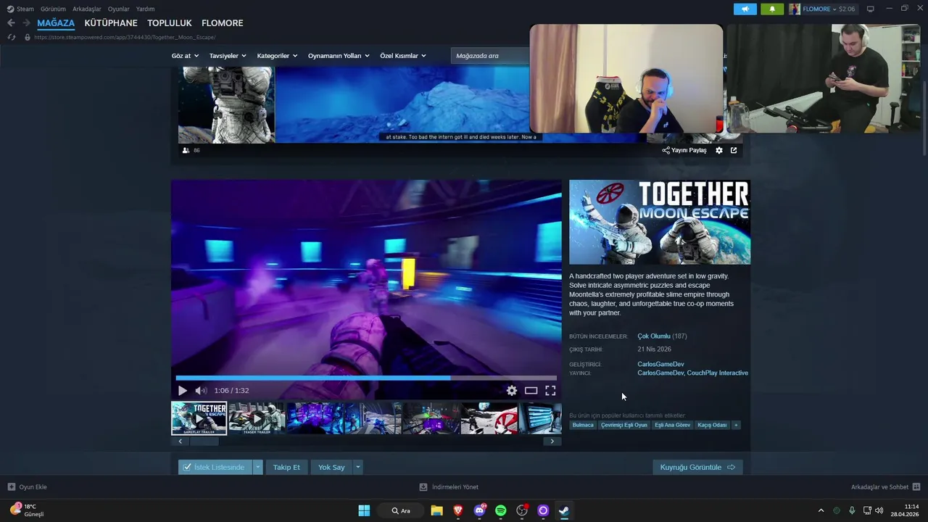928x522 pixels.
Task: Click Takip Et follow button
Action: pos(286,467)
